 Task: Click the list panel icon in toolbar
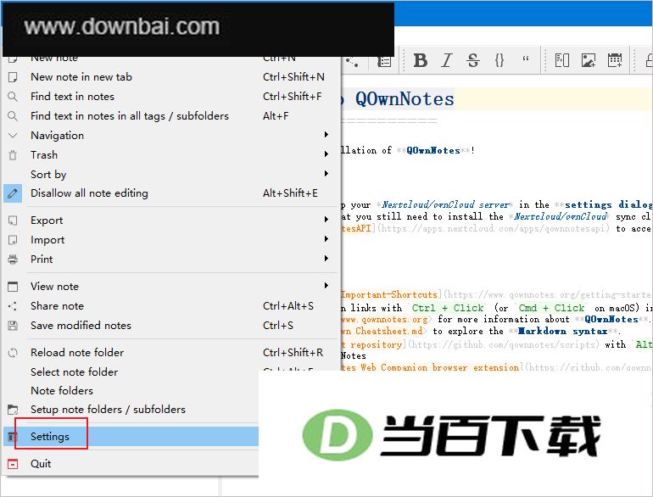(x=384, y=62)
